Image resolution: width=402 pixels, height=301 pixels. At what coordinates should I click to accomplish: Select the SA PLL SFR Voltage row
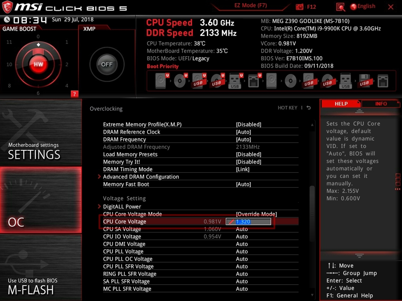tap(201, 281)
